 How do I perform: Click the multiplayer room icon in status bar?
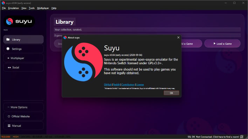point(241,137)
